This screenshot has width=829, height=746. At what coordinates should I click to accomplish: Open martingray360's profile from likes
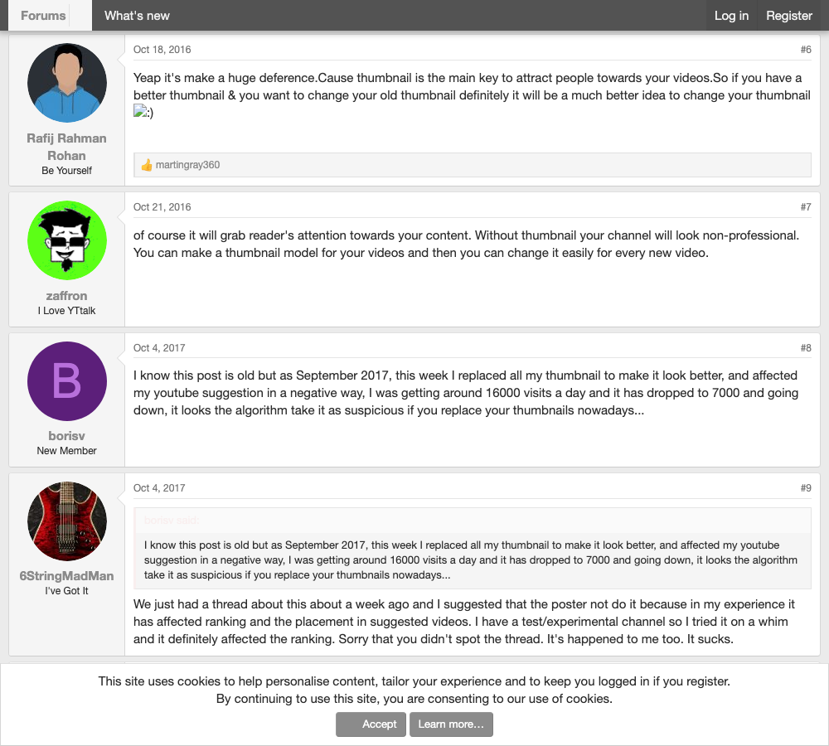(x=187, y=165)
